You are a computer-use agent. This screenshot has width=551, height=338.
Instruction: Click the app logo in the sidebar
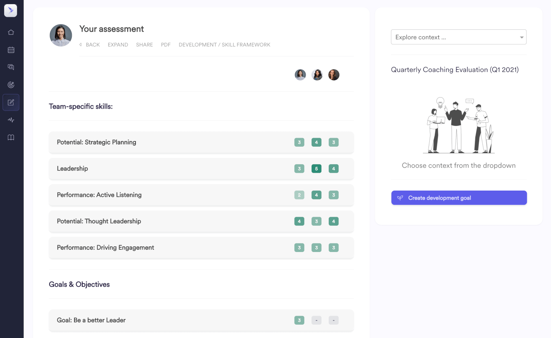click(x=10, y=10)
